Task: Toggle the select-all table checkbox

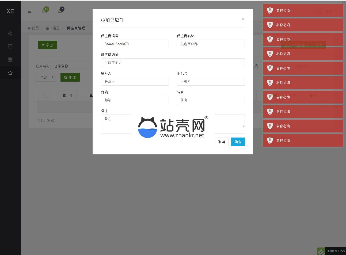Action: pyautogui.click(x=46, y=96)
